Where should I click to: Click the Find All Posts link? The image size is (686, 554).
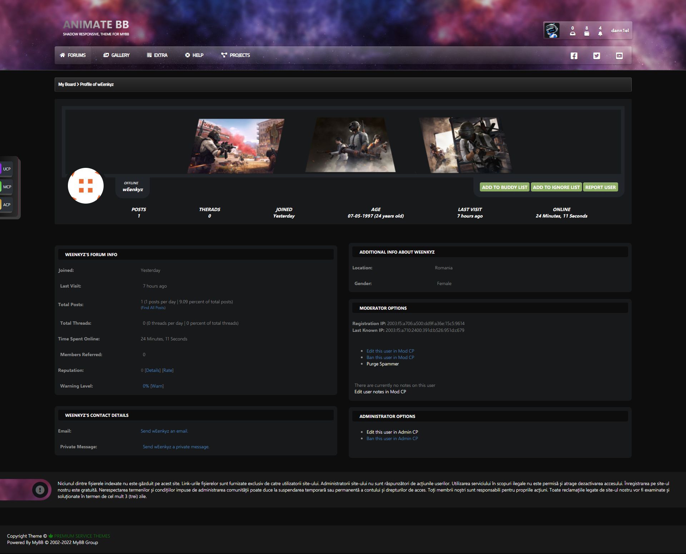[153, 308]
